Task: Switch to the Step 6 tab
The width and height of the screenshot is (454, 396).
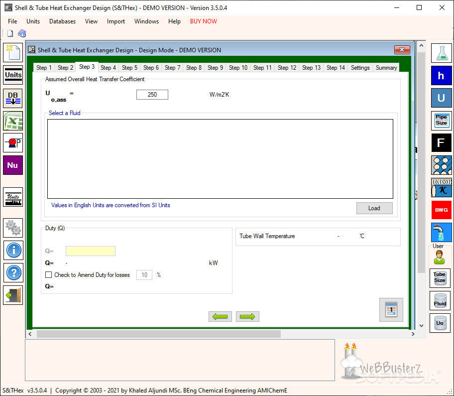Action: 151,68
